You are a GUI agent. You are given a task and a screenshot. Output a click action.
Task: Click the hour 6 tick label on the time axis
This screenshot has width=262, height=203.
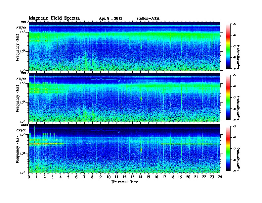point(76,177)
